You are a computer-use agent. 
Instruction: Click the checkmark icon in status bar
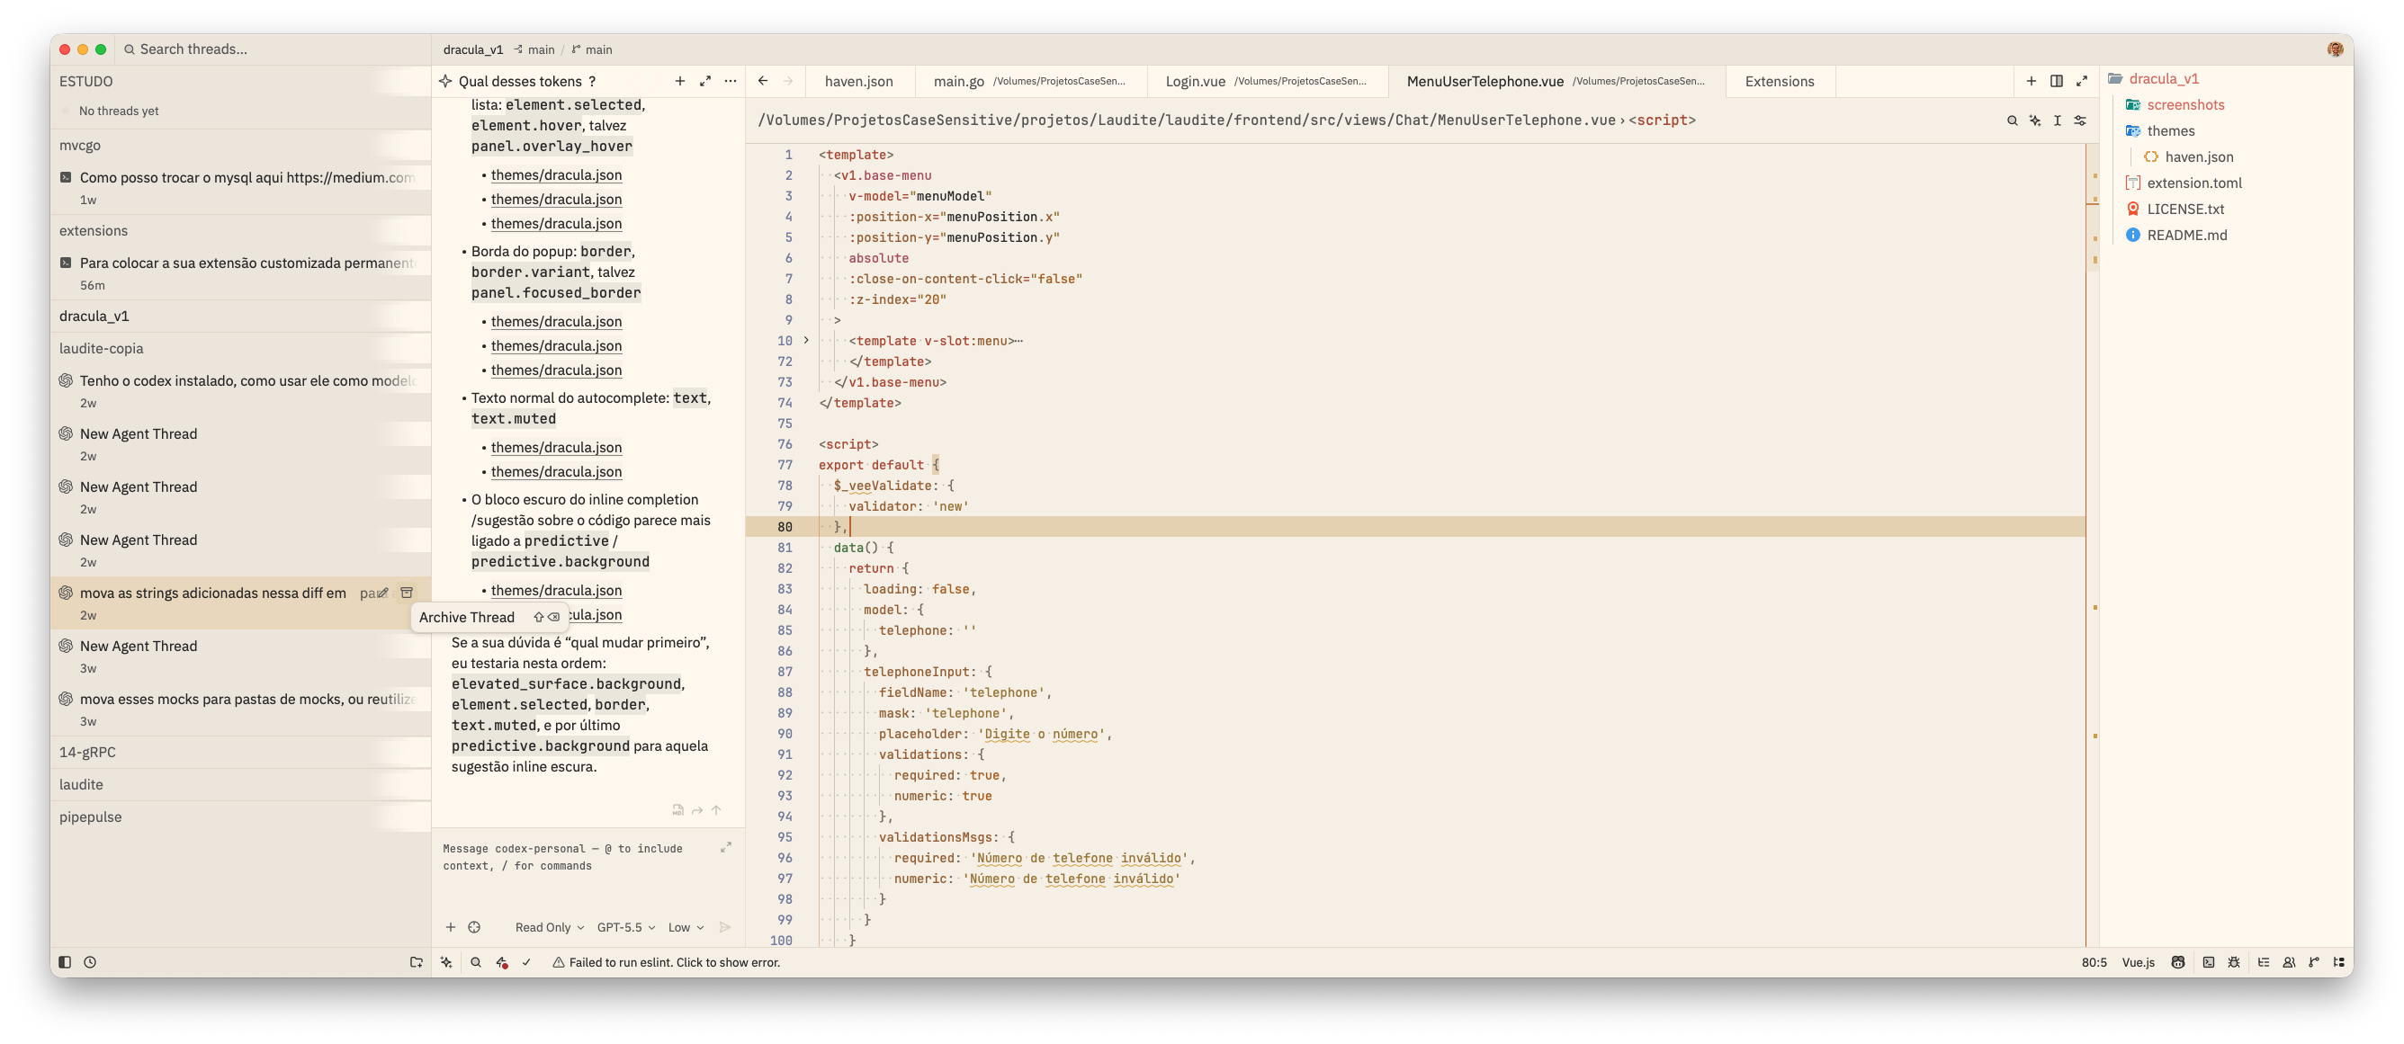click(x=526, y=962)
